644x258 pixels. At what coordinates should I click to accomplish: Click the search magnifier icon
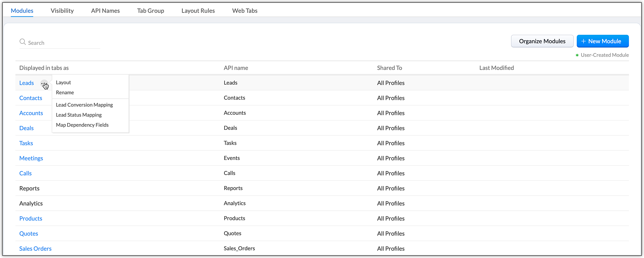(x=23, y=42)
